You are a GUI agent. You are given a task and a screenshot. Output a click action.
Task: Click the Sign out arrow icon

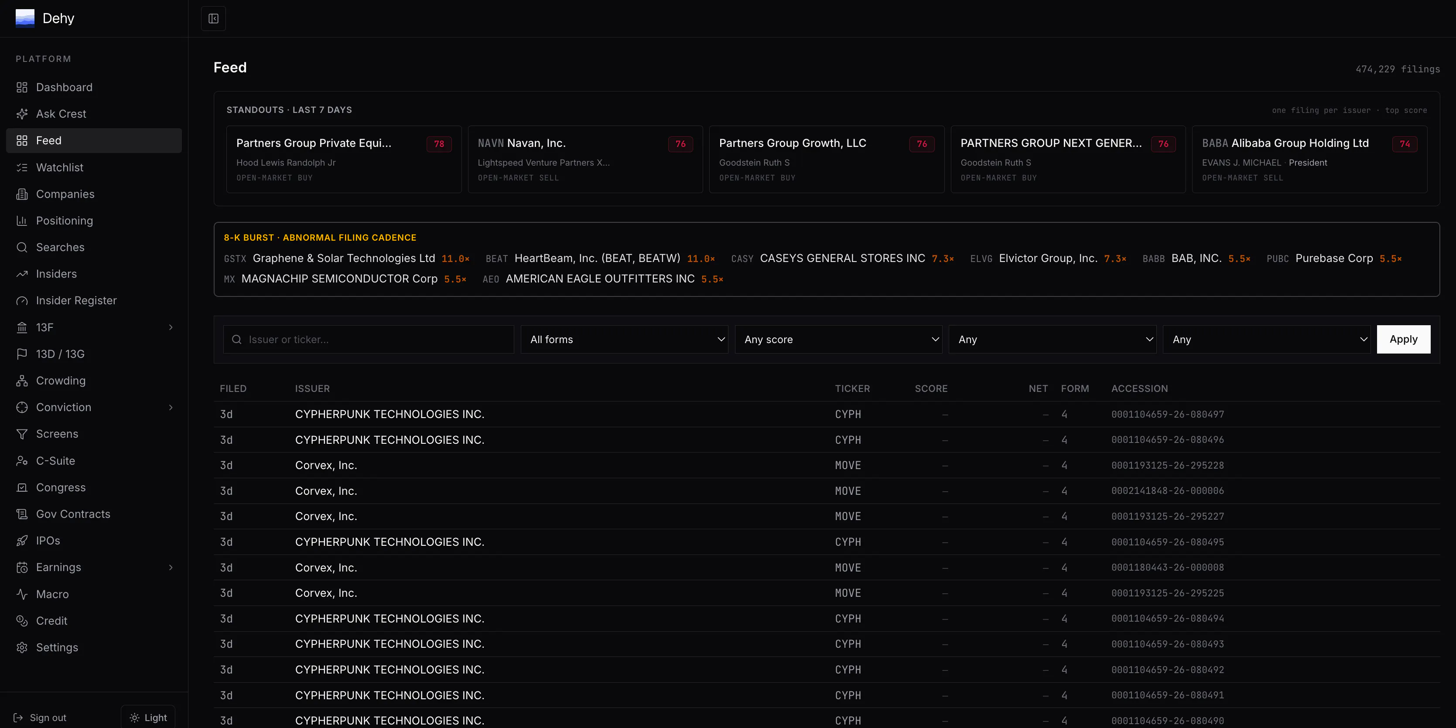[18, 718]
